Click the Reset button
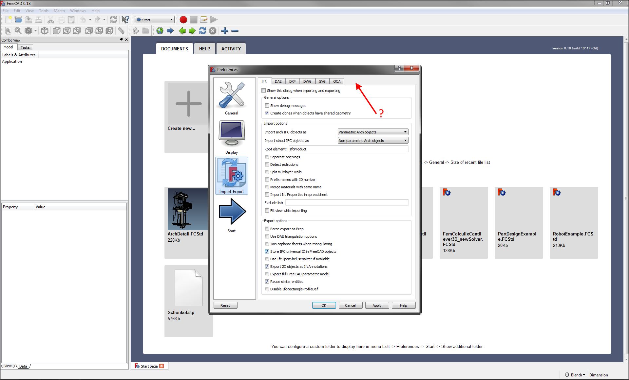The height and width of the screenshot is (380, 629). [225, 305]
